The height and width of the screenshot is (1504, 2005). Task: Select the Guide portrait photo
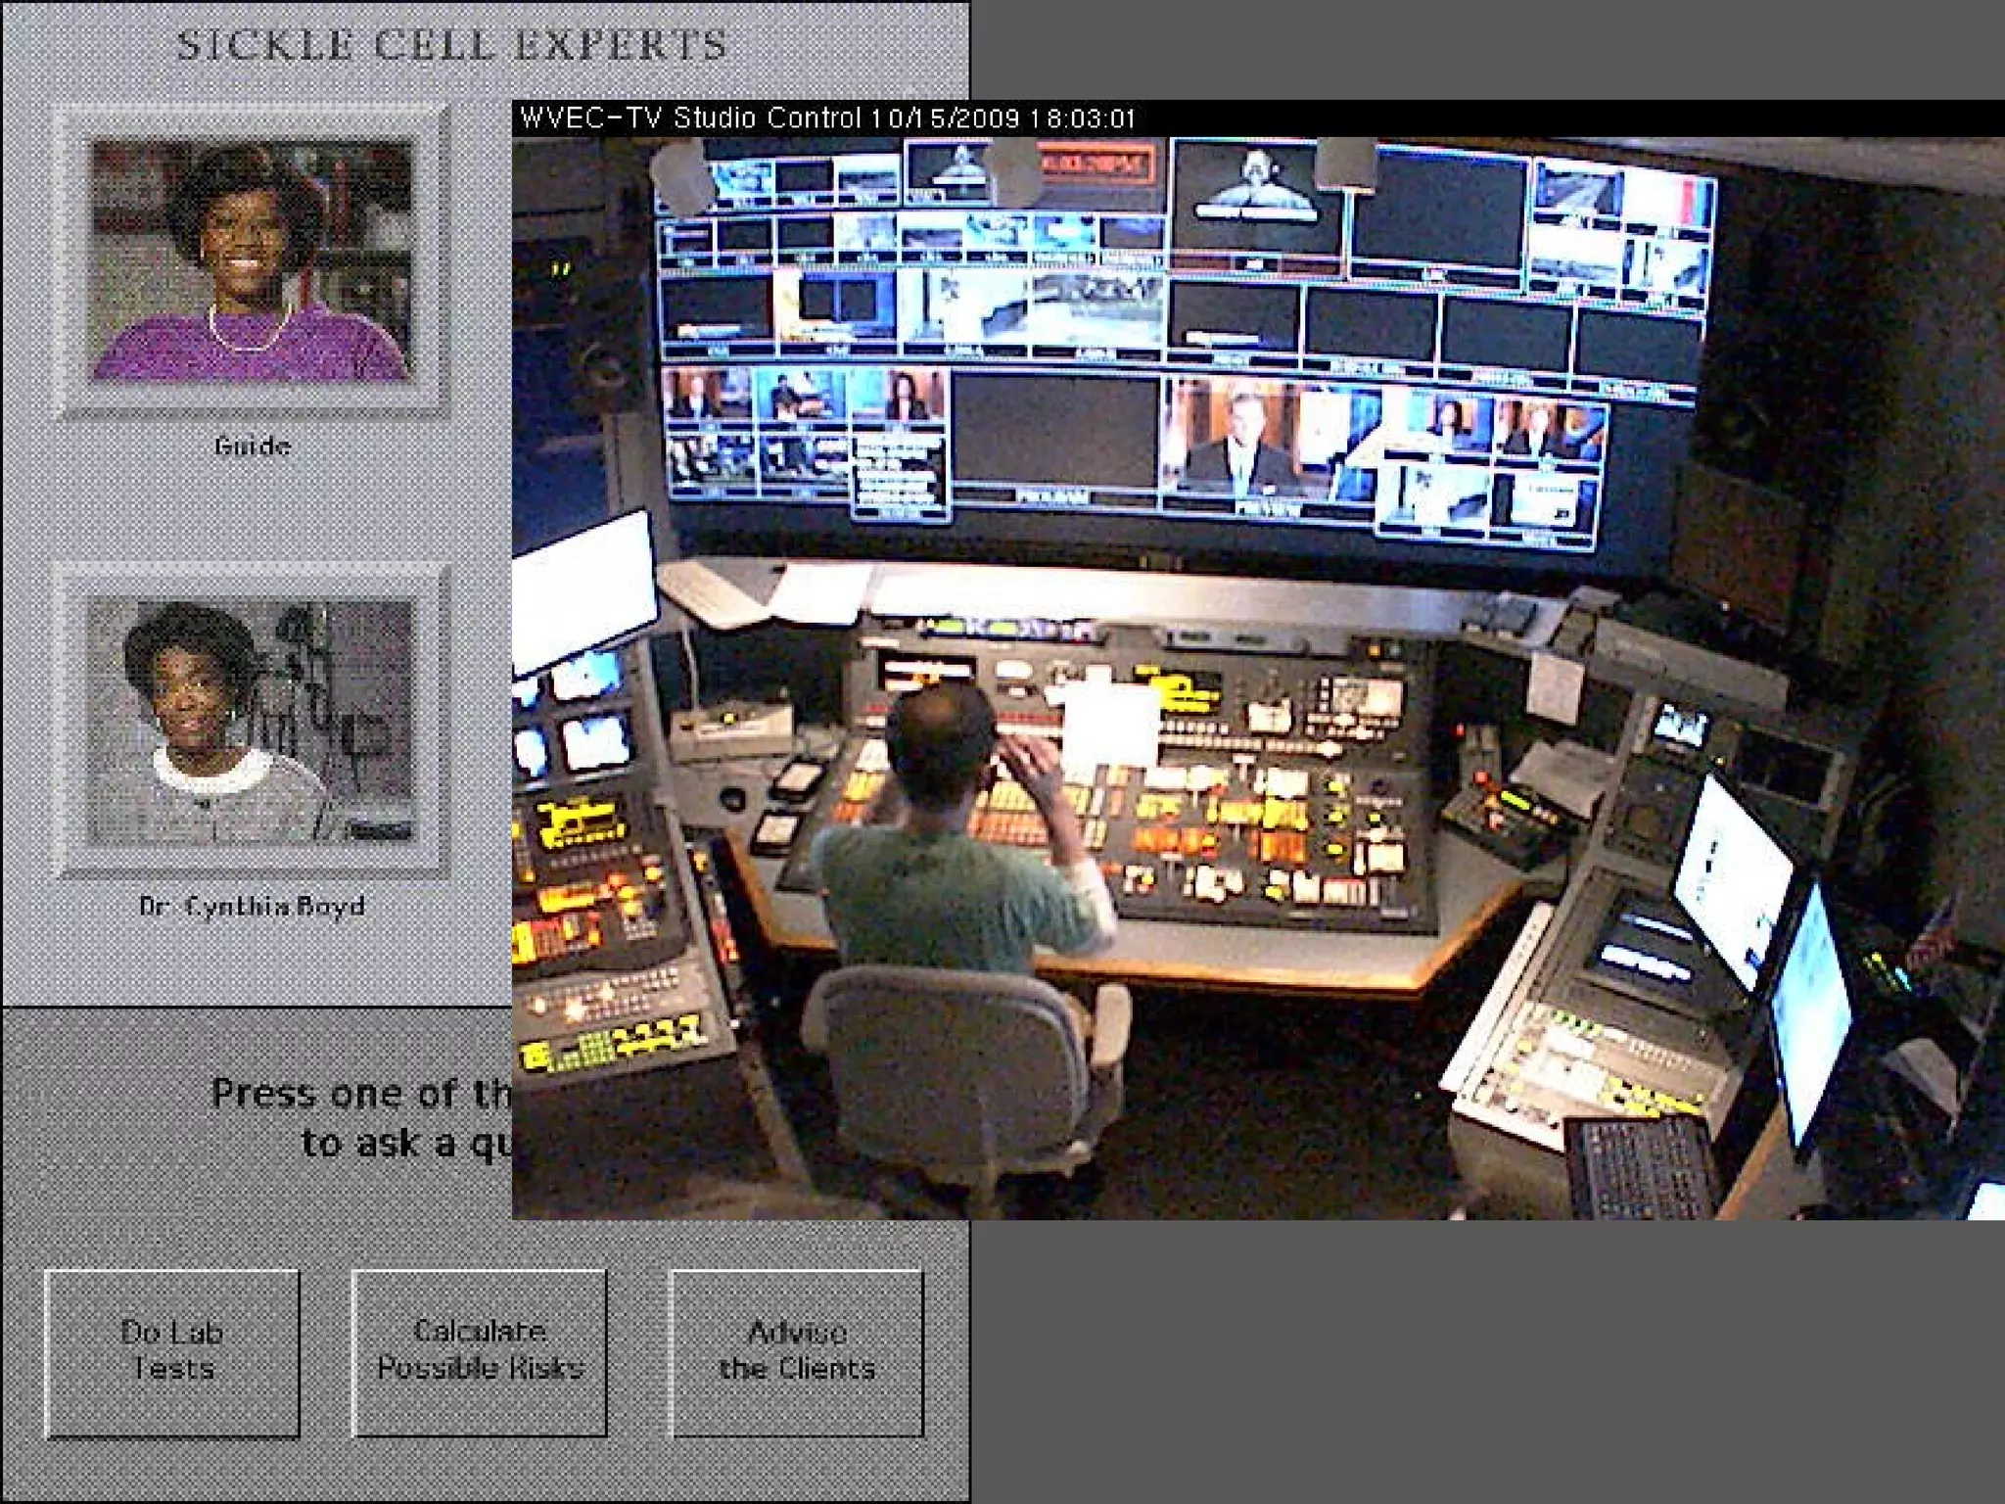(x=252, y=260)
